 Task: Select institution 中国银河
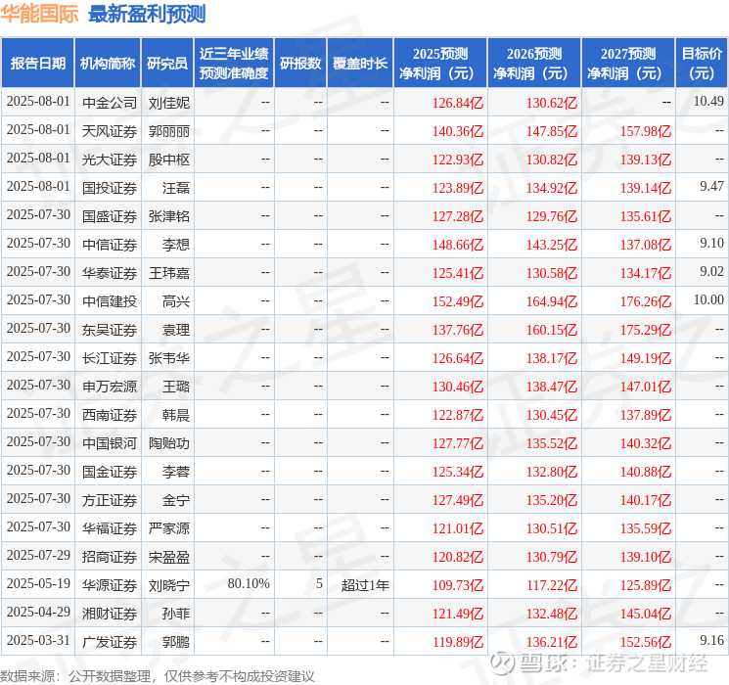tap(110, 443)
